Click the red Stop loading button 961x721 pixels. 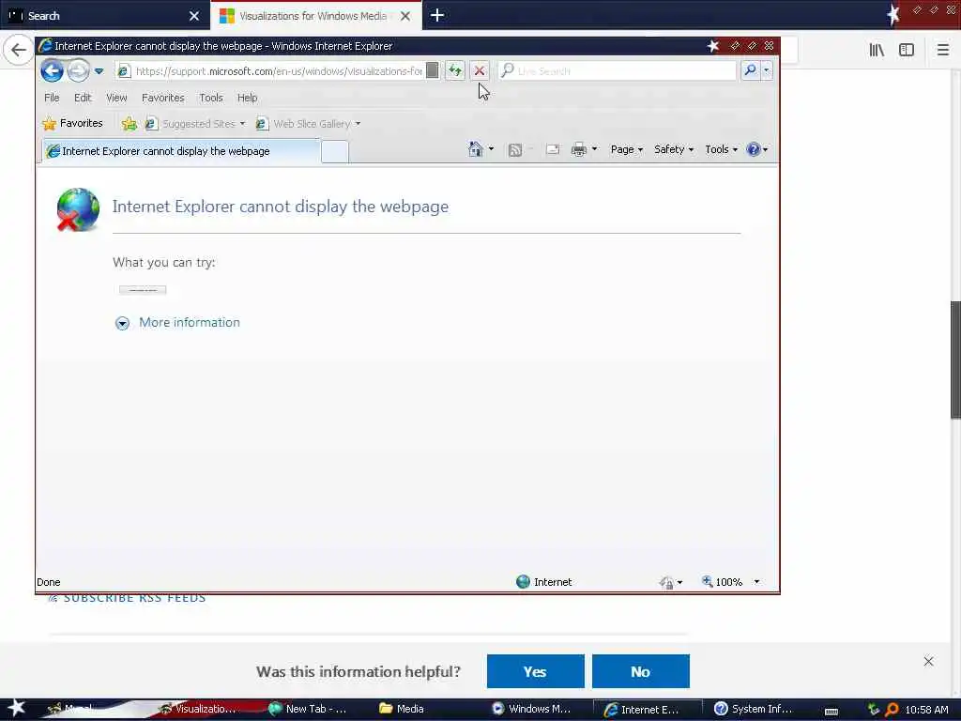pos(480,71)
